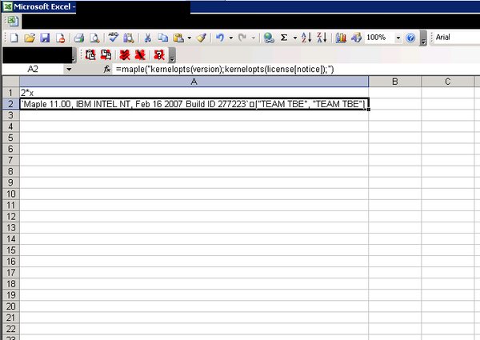Select row 5 header
Image resolution: width=480 pixels, height=340 pixels.
[x=10, y=138]
